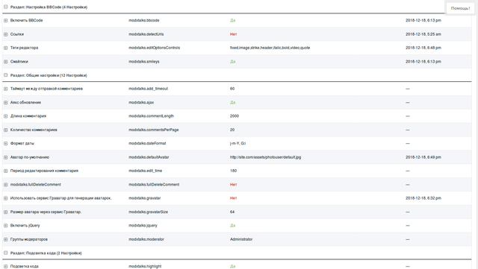
Task: Select the key modxtalks.moderator
Action: pyautogui.click(x=146, y=239)
